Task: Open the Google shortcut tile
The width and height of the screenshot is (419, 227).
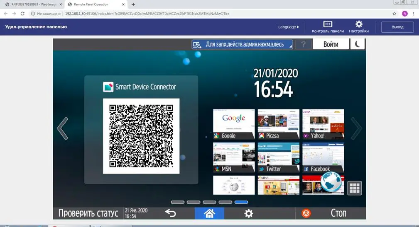Action: coord(234,124)
